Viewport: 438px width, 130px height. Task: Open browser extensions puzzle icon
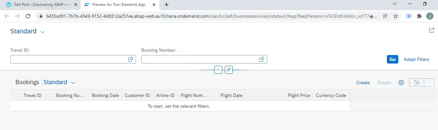pos(419,16)
